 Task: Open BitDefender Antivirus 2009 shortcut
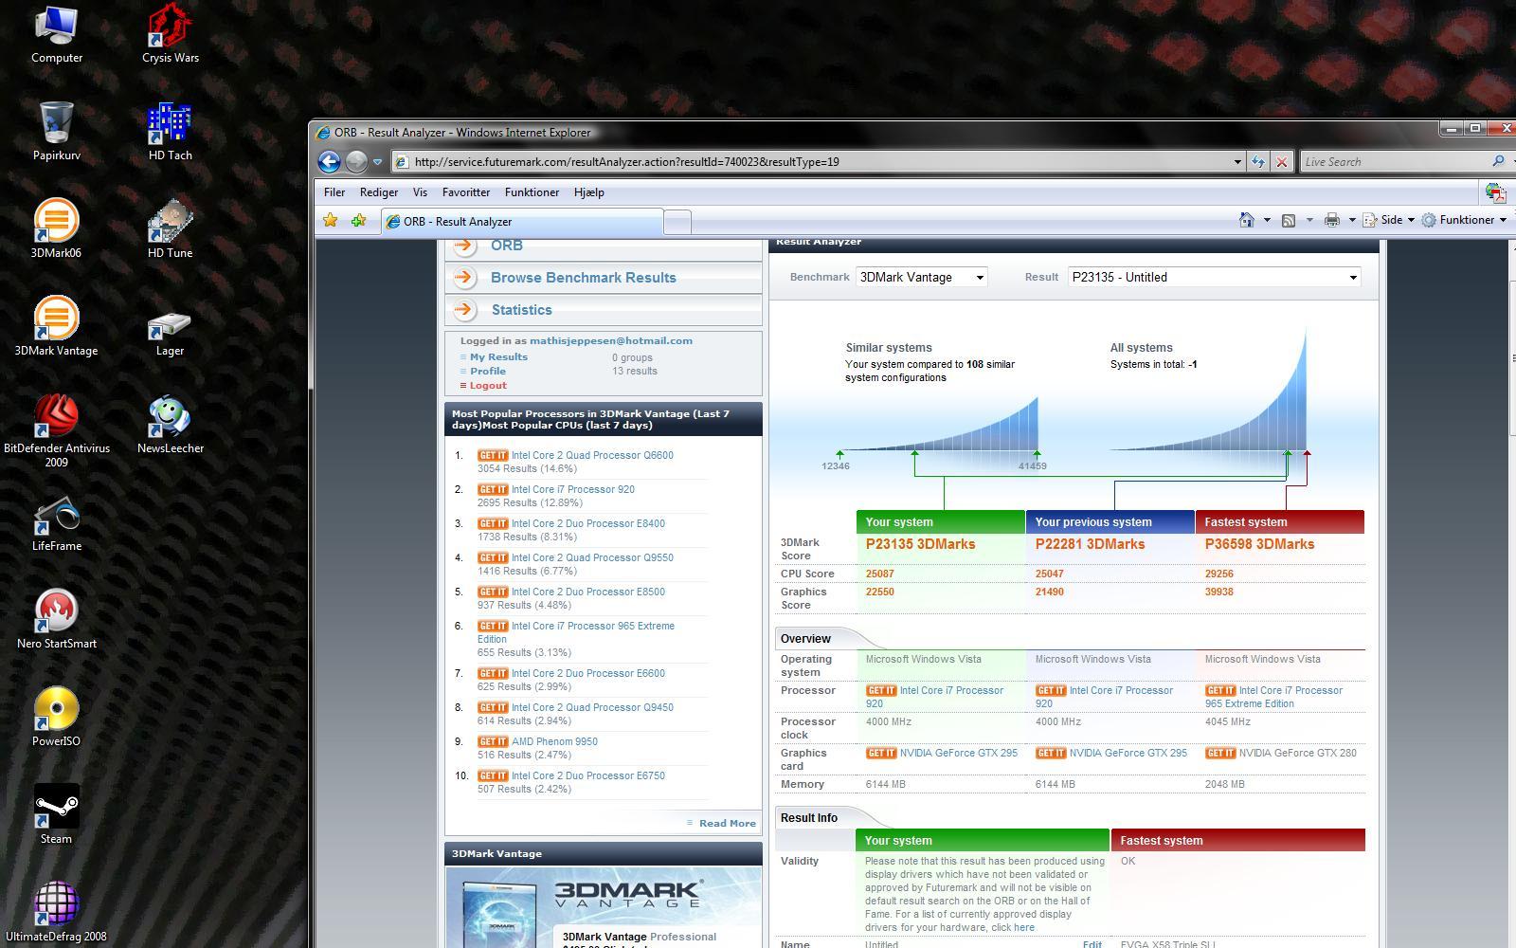click(x=56, y=429)
